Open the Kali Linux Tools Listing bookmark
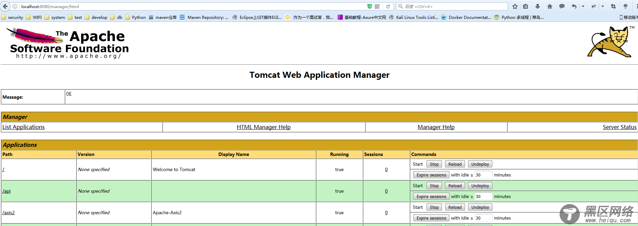Viewport: 638px width, 226px height. point(414,17)
